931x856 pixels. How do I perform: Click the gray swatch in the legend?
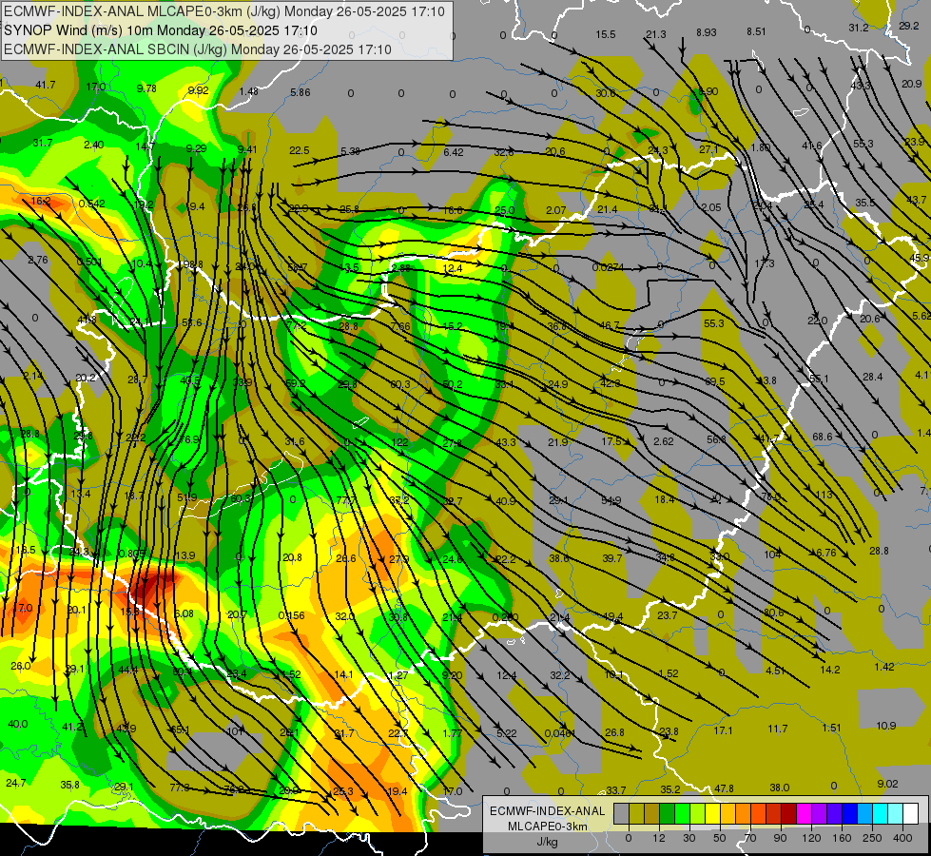pyautogui.click(x=622, y=813)
